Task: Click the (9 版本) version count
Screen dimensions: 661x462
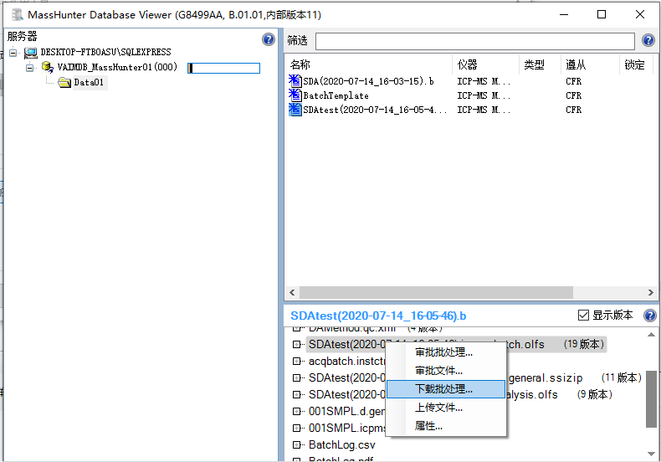Action: pos(594,394)
